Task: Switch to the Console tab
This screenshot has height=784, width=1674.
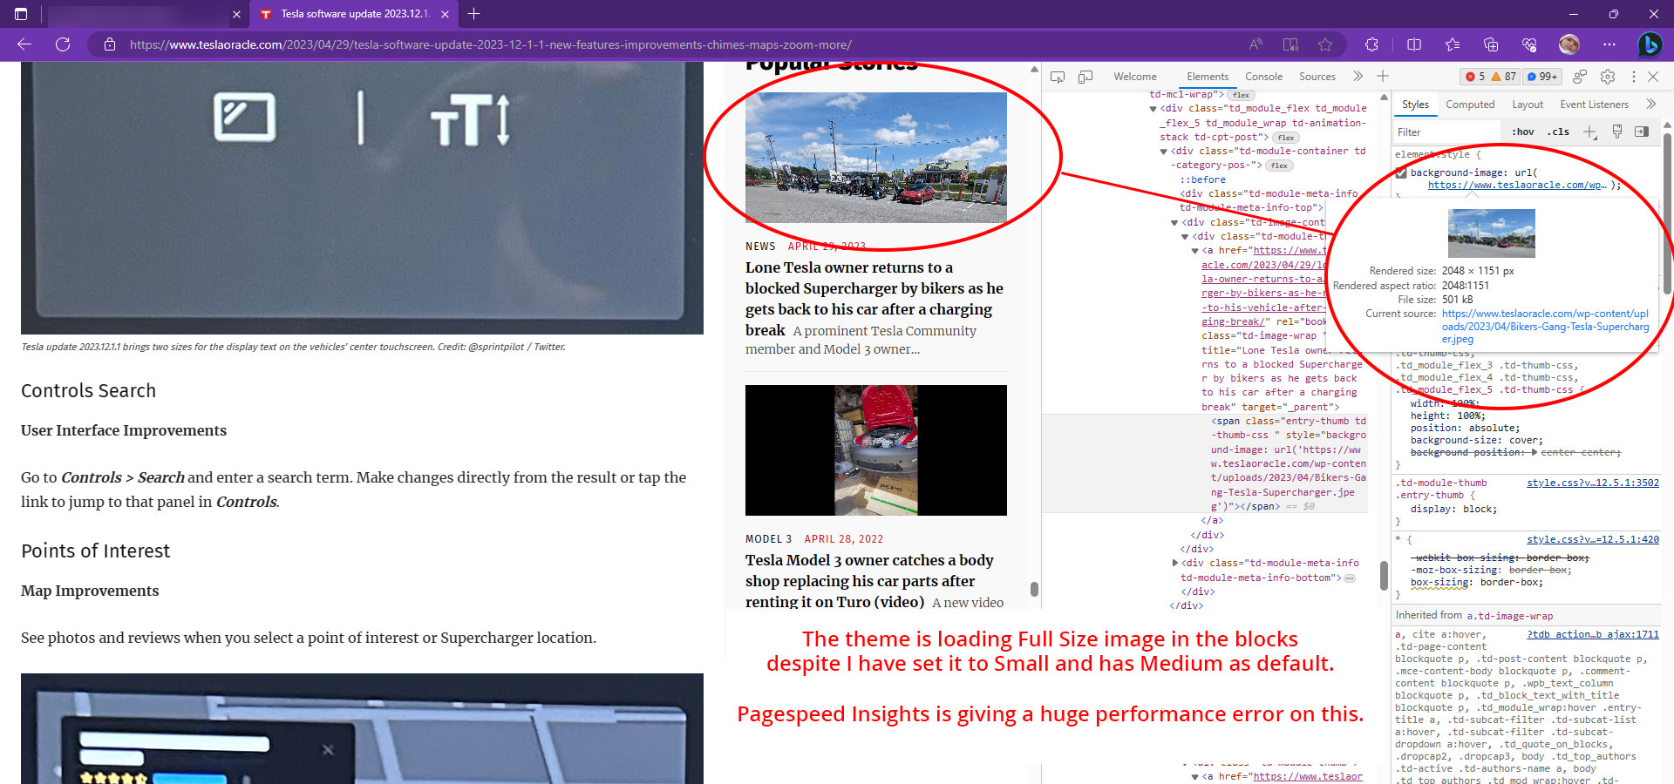Action: [x=1263, y=77]
